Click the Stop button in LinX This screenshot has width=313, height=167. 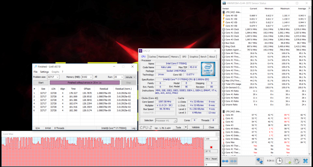(129, 83)
